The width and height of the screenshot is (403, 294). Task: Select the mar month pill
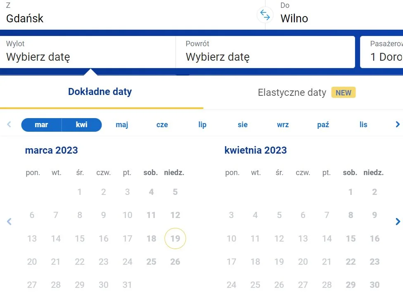[41, 125]
